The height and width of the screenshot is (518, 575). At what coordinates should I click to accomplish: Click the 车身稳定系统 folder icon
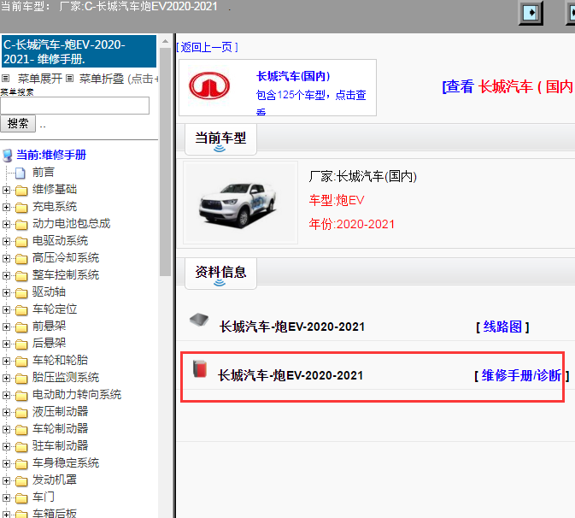[x=21, y=464]
